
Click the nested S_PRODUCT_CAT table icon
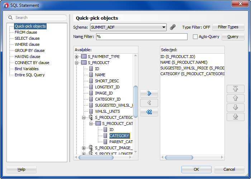[98, 124]
